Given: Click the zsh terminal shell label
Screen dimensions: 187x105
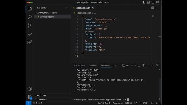Looking at the screenshot, I should 126,65.
